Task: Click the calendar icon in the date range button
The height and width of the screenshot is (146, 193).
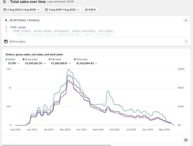Action: [x=5, y=10]
